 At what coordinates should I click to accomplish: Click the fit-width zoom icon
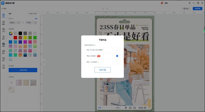click(130, 108)
